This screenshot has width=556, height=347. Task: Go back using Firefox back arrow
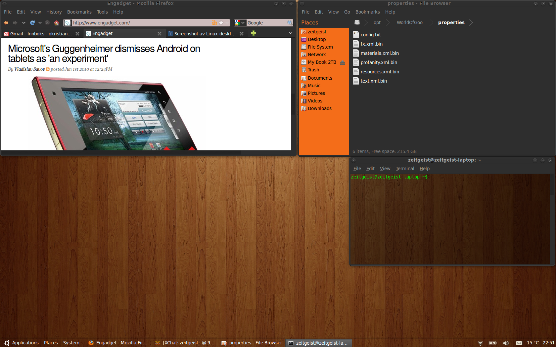[6, 23]
